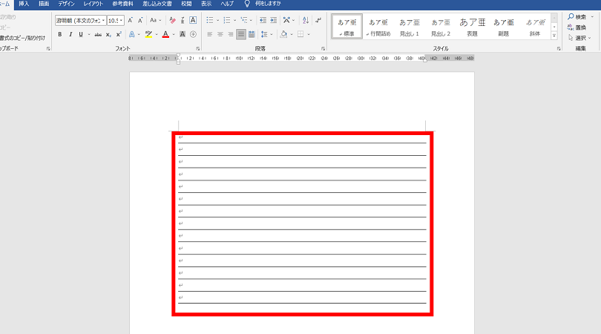Screen dimensions: 601x334
Task: Open line spacing options icon
Action: coord(264,34)
